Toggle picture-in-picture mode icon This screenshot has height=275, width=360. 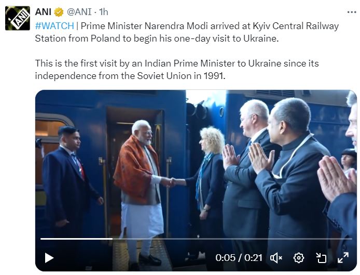321,258
